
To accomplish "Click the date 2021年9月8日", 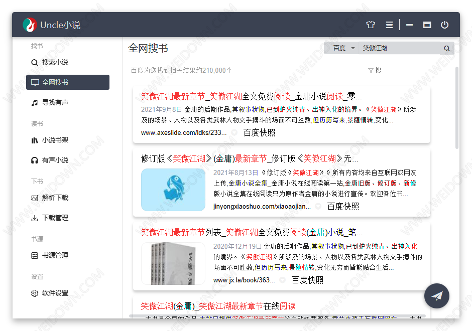I will [x=161, y=109].
